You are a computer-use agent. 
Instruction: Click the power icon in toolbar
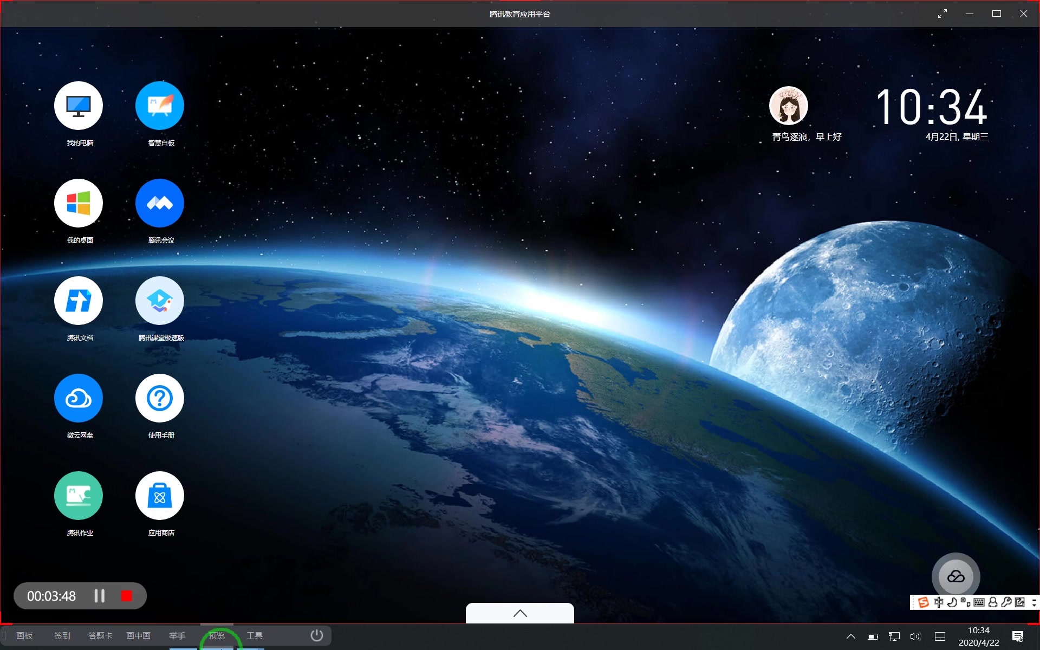[317, 635]
